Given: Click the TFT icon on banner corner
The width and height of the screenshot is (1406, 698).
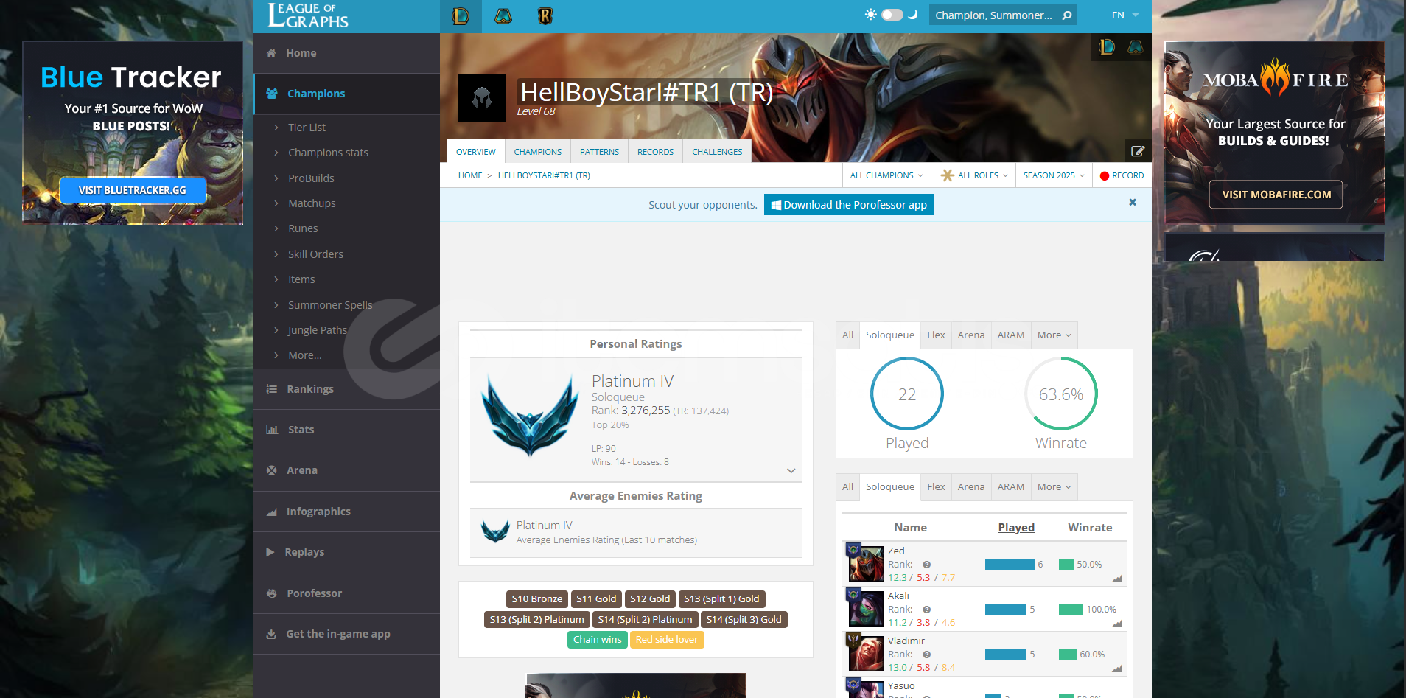Looking at the screenshot, I should pos(1136,47).
